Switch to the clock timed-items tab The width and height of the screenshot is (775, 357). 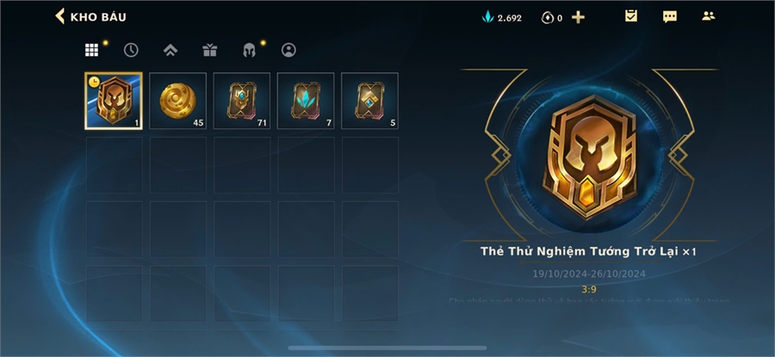coord(131,50)
